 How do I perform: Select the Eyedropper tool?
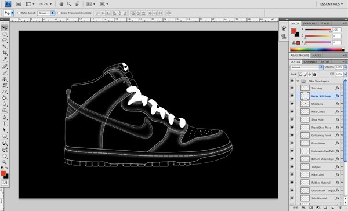(5, 59)
